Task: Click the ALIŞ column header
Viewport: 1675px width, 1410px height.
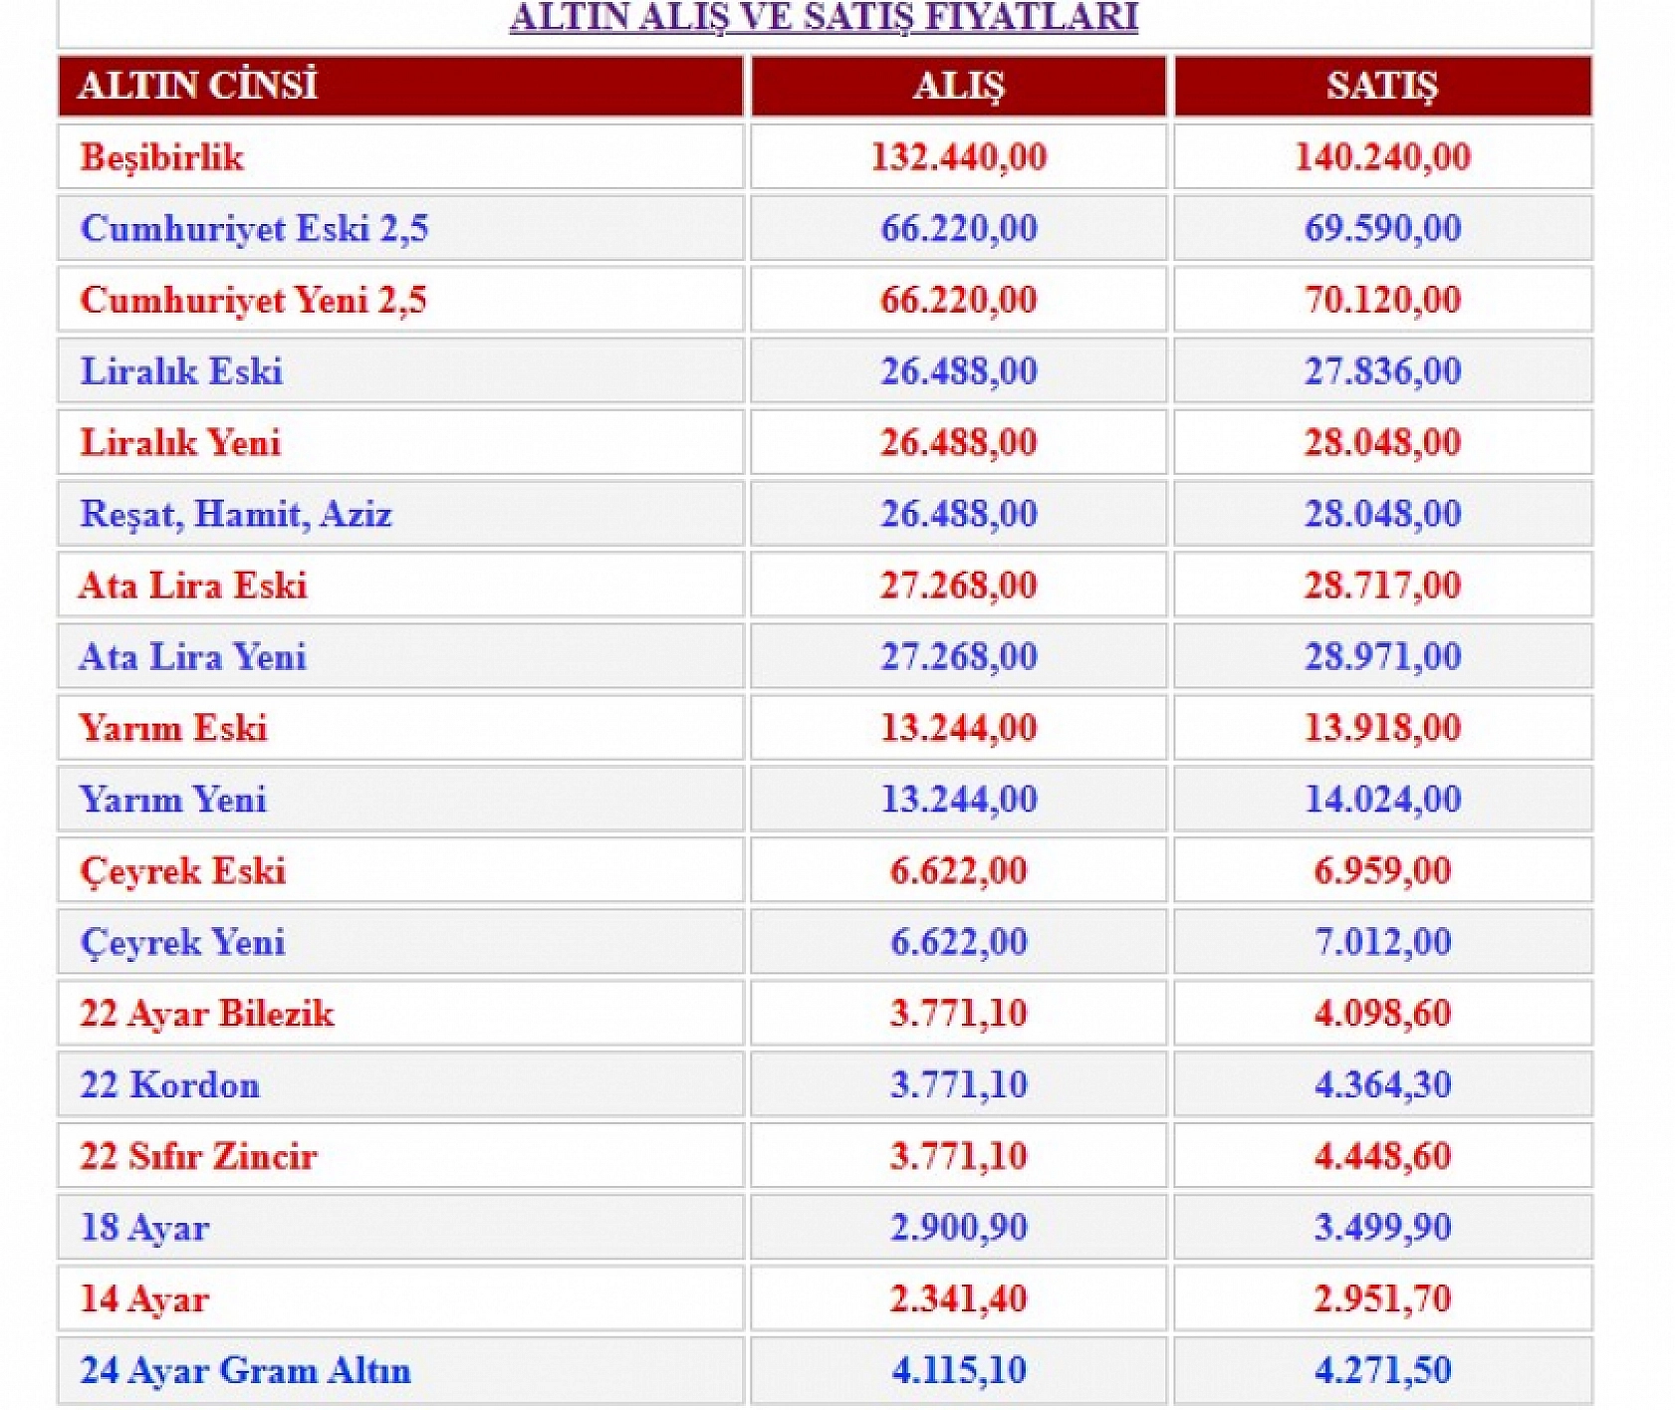Action: tap(958, 86)
